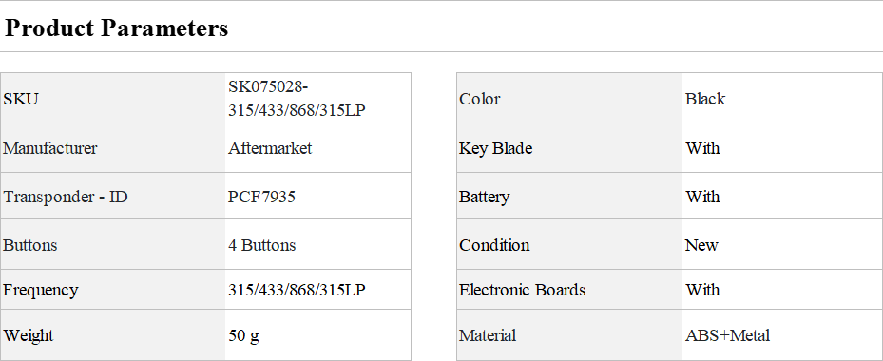Click the New condition value
The width and height of the screenshot is (883, 361).
coord(701,245)
